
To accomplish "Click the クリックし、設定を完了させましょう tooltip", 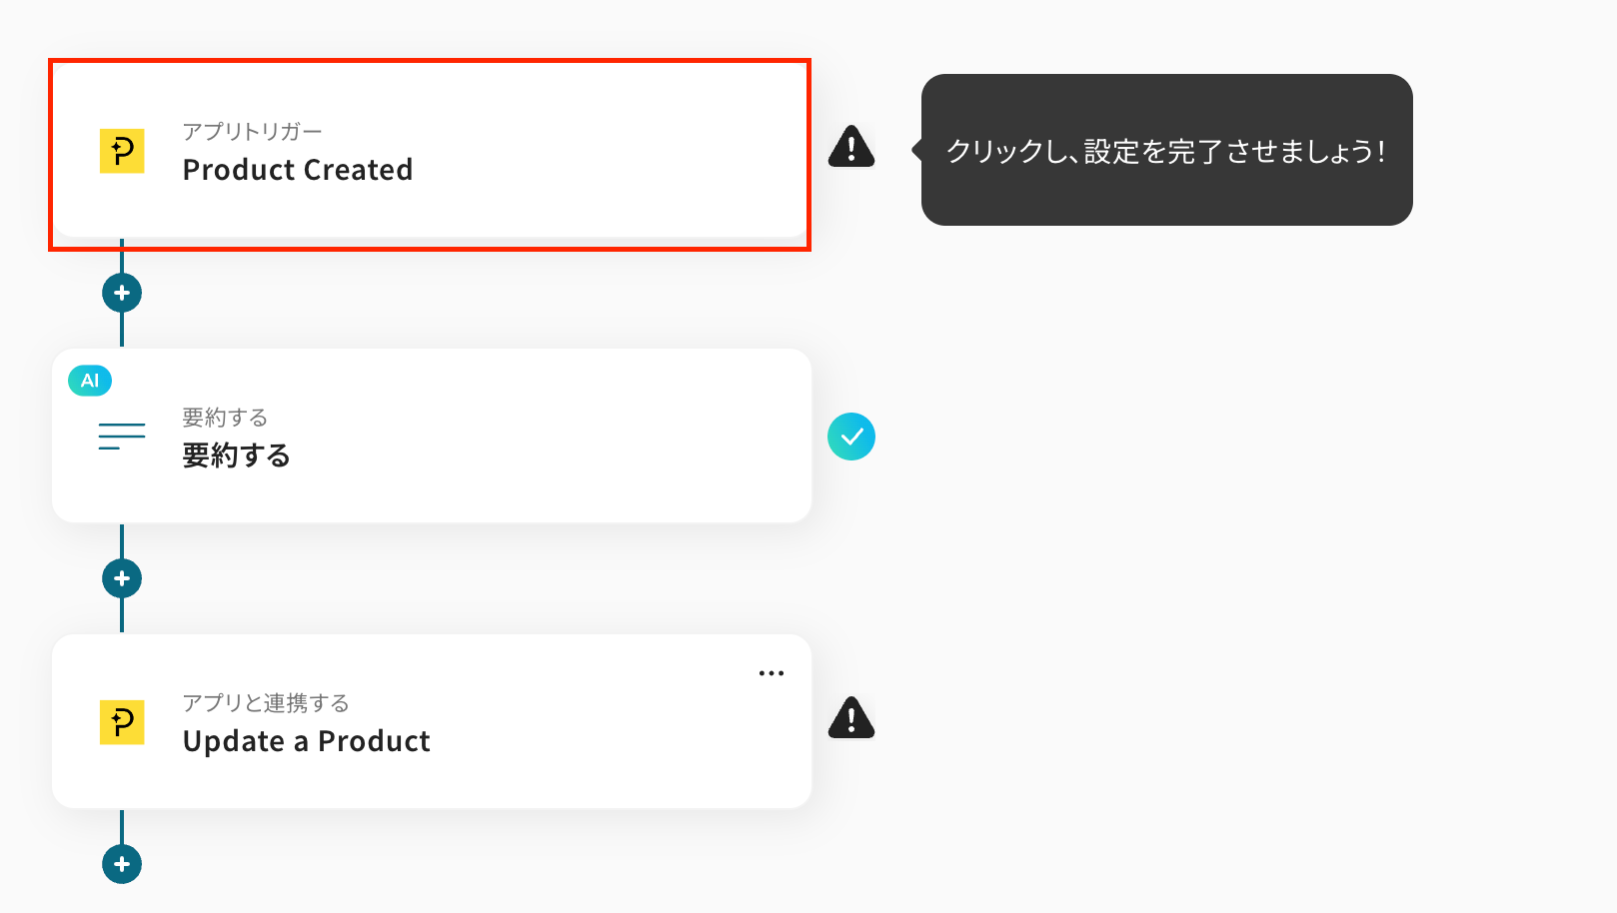I will pyautogui.click(x=1166, y=150).
